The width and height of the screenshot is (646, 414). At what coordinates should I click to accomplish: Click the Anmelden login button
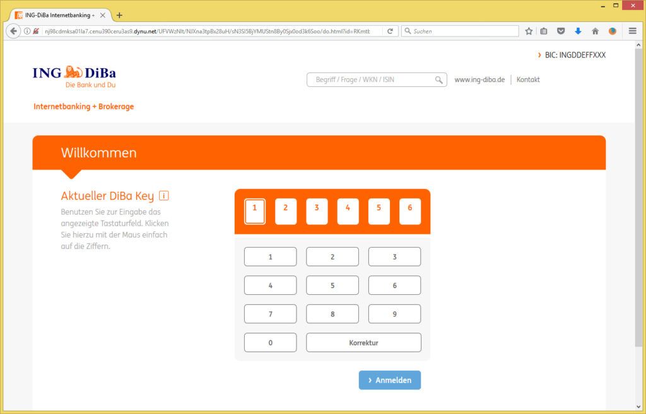tap(390, 380)
